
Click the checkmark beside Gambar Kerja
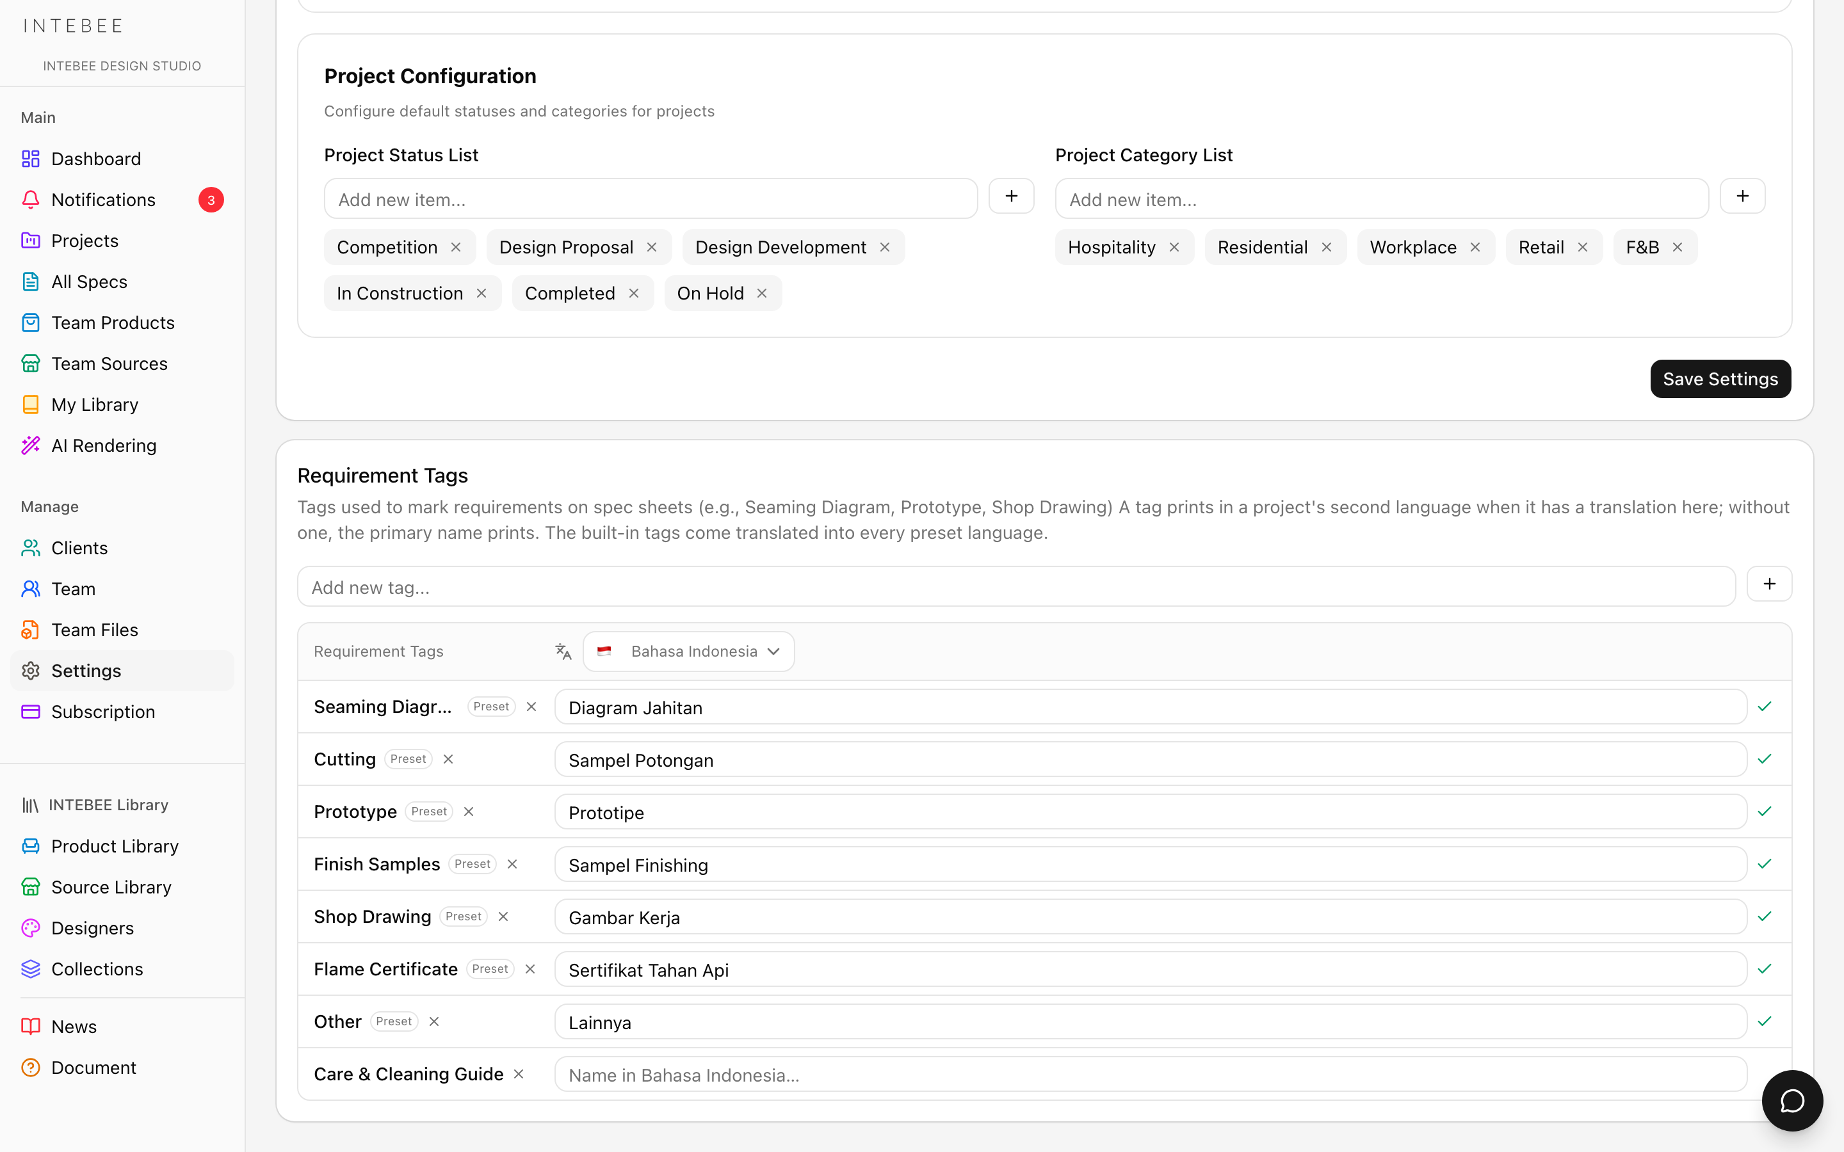tap(1765, 916)
